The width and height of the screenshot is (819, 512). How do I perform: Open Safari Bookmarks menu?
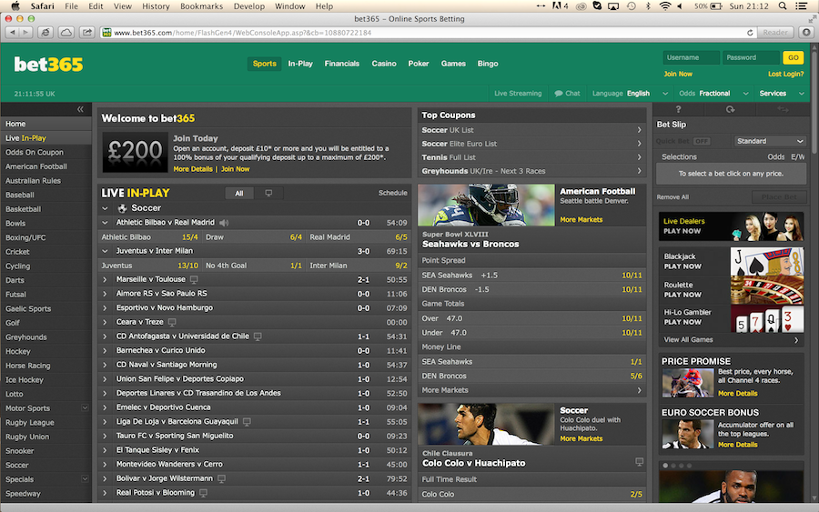pyautogui.click(x=202, y=6)
